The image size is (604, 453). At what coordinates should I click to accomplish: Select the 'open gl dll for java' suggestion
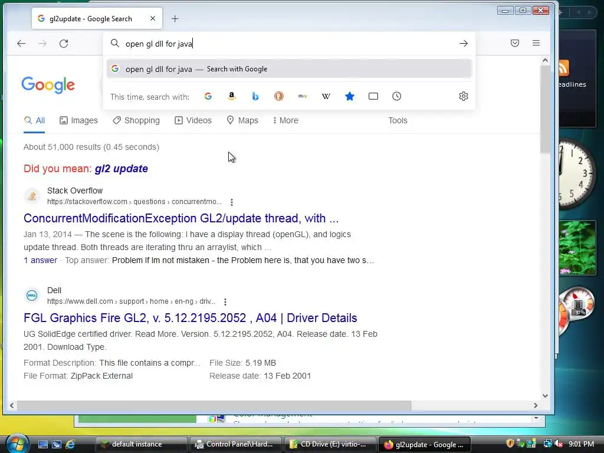coord(289,69)
